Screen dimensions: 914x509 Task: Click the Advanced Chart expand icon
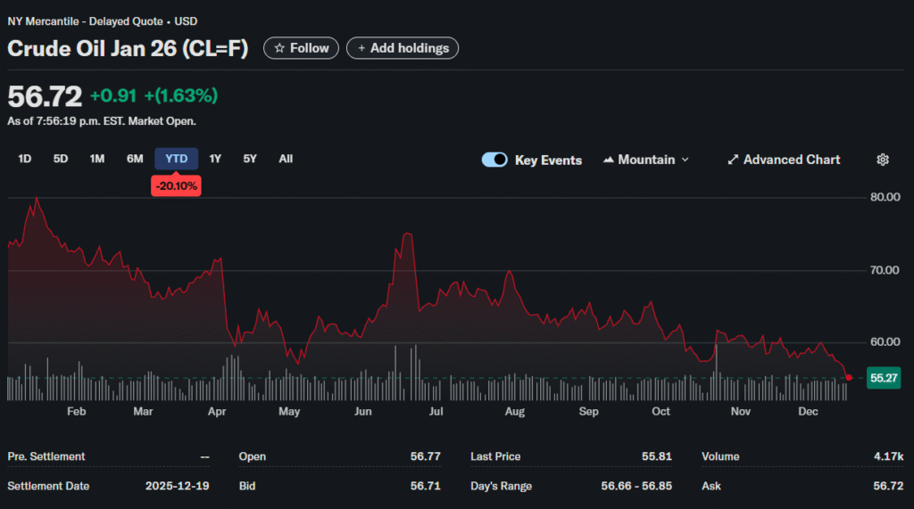pos(733,160)
